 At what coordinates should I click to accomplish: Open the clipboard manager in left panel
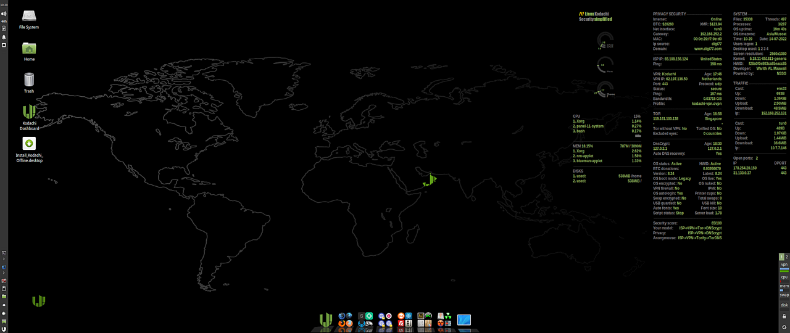pyautogui.click(x=4, y=289)
